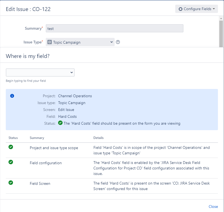The width and height of the screenshot is (224, 212).
Task: Click the gear icon in Configure Fields
Action: (x=180, y=9)
